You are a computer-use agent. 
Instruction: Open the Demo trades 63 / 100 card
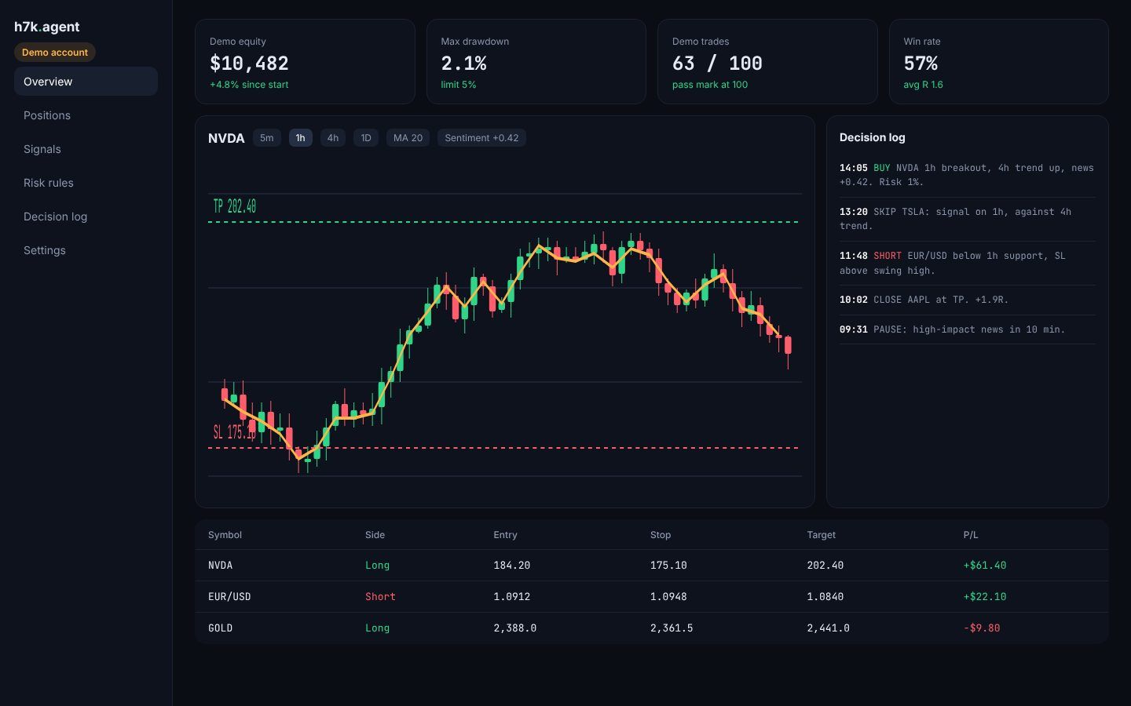click(x=767, y=62)
